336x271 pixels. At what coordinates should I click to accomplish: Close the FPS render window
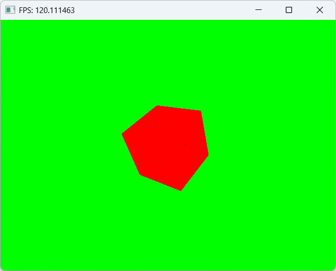coord(320,10)
